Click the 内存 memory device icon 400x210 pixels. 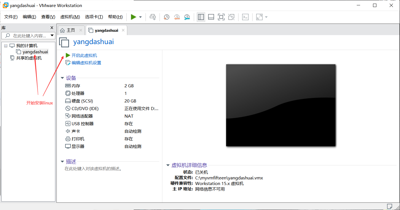coord(68,86)
